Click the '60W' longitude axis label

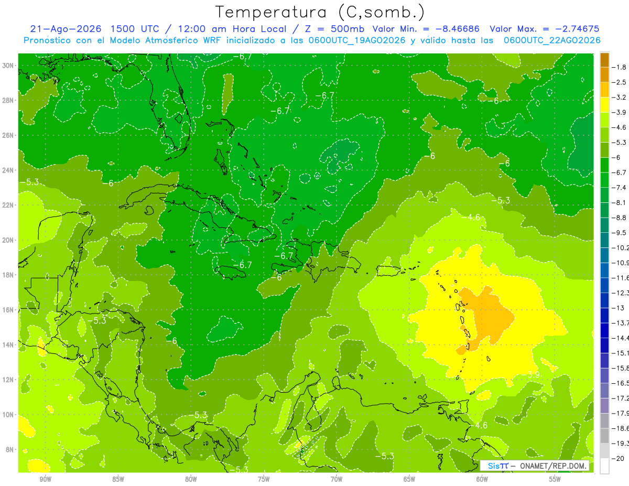pyautogui.click(x=482, y=480)
